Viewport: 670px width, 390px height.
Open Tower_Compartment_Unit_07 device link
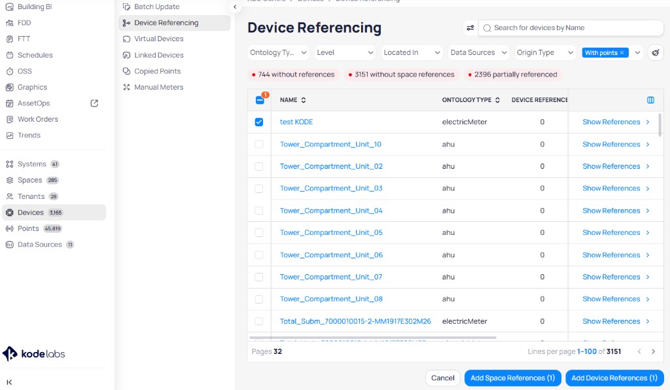tap(330, 277)
